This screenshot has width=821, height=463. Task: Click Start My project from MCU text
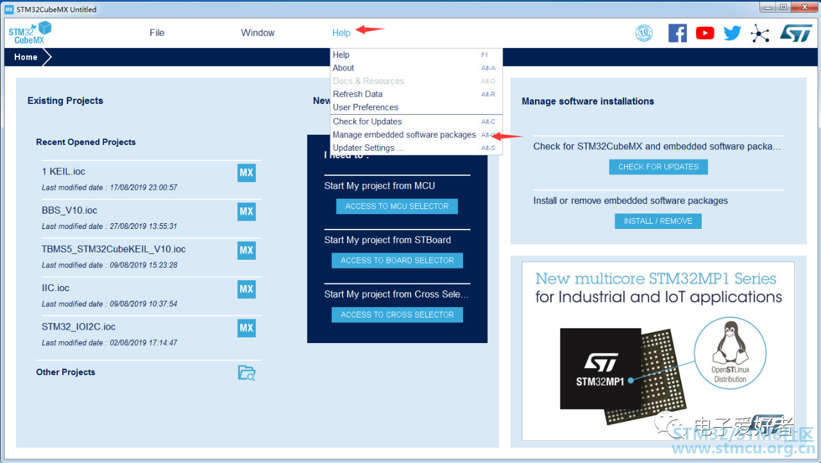(x=380, y=186)
